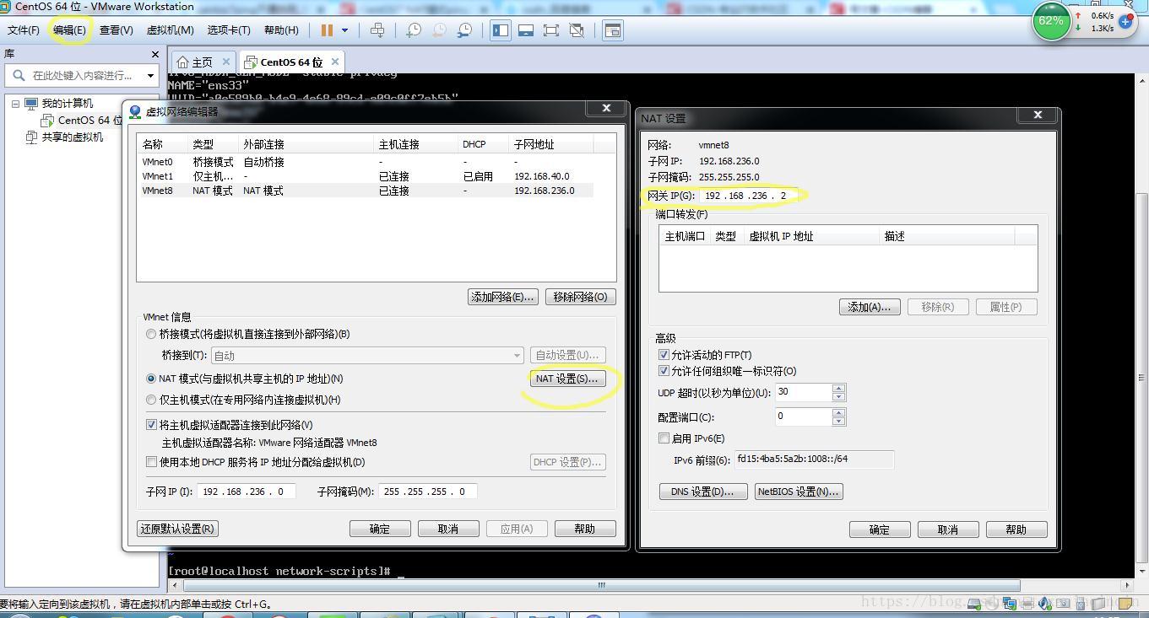The height and width of the screenshot is (618, 1149).
Task: Decrease UDP 超时 with the down arrow
Action: pos(838,397)
